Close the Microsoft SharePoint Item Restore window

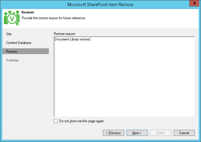[194, 3]
